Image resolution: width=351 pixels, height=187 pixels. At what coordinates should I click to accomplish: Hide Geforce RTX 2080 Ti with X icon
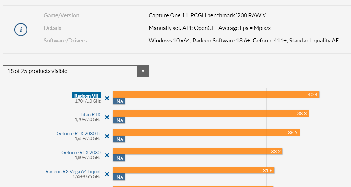coord(107,136)
